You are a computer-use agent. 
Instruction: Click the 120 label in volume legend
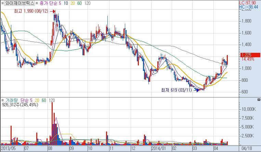(x=52, y=100)
